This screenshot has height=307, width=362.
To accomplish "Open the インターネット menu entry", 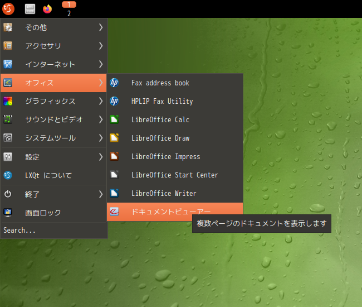I will click(x=53, y=64).
